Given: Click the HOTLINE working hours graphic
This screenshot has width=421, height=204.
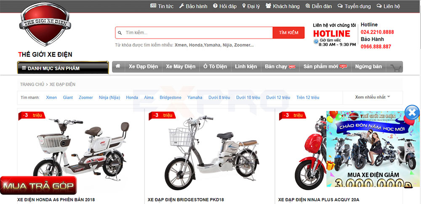Looking at the screenshot, I should (x=335, y=35).
